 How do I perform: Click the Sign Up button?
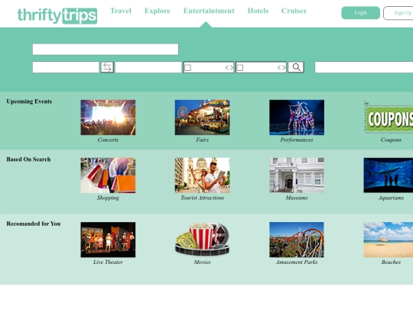click(x=398, y=13)
